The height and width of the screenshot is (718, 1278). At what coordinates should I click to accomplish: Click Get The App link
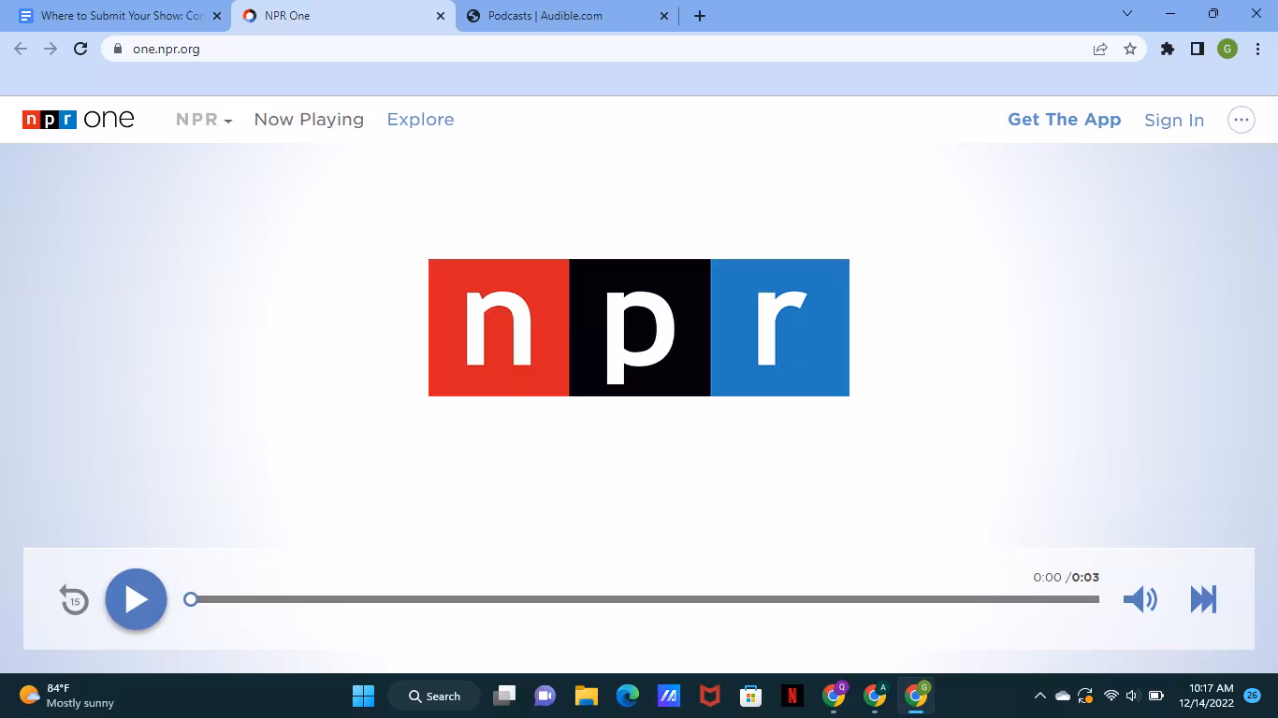tap(1064, 120)
